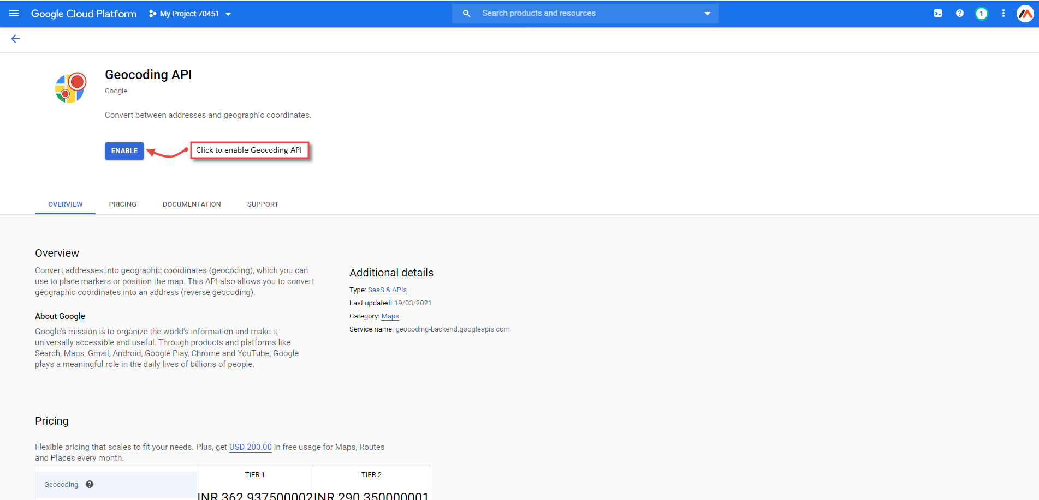Screen dimensions: 1039x500
Task: Click the ENABLE button
Action: (x=124, y=151)
